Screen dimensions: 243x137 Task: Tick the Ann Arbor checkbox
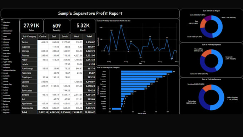pyautogui.click(x=2, y=53)
